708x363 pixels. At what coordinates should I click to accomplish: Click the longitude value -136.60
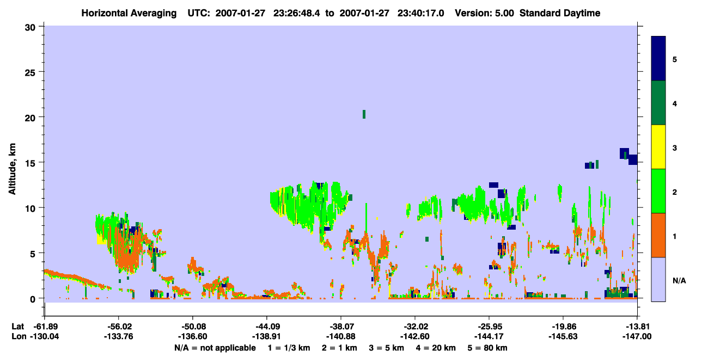[192, 336]
